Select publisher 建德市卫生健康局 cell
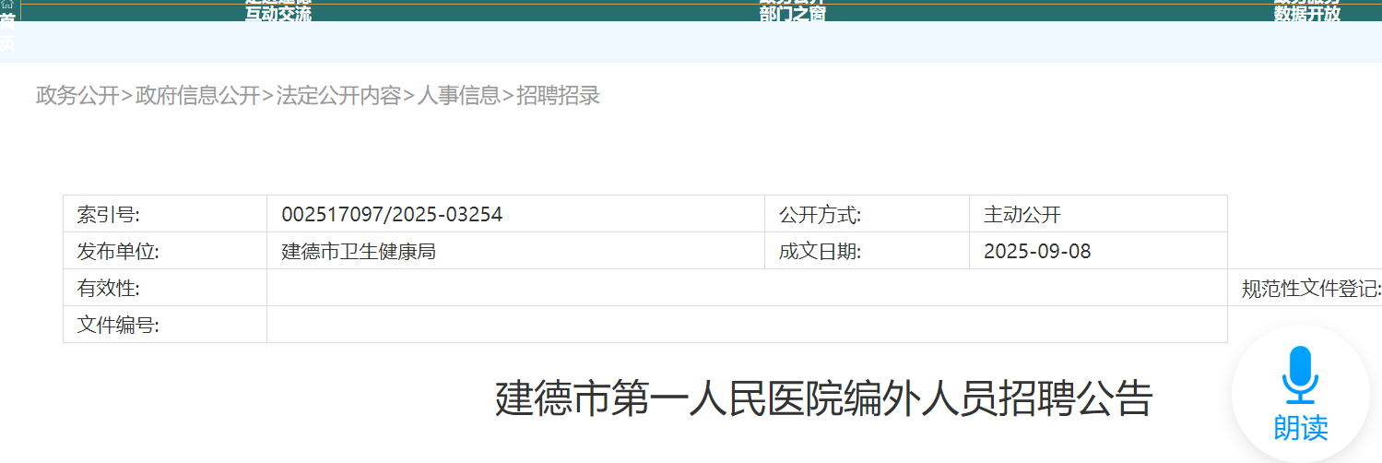Viewport: 1382px width, 463px height. click(359, 251)
